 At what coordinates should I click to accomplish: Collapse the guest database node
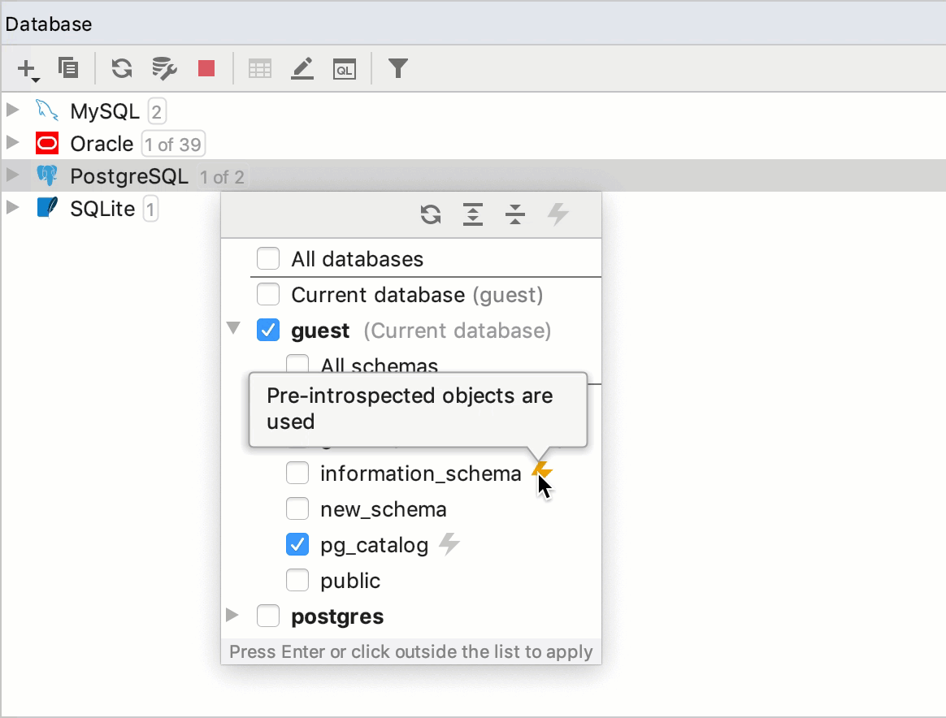coord(233,328)
